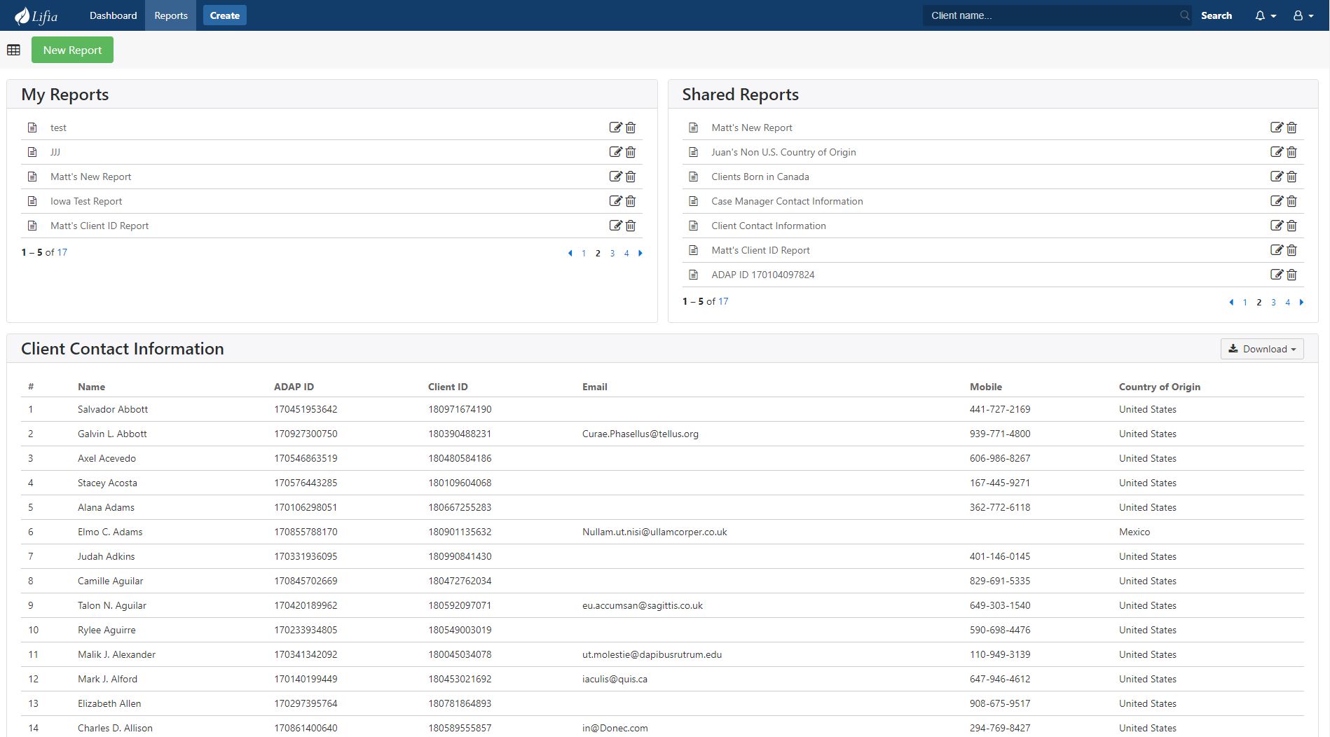Go to previous page in Shared Reports
The image size is (1330, 737).
[1231, 302]
